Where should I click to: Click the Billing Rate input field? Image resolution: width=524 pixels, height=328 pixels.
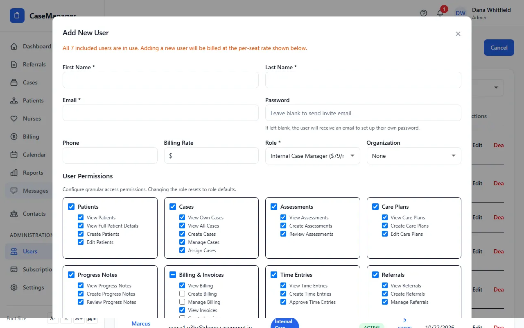tap(211, 156)
